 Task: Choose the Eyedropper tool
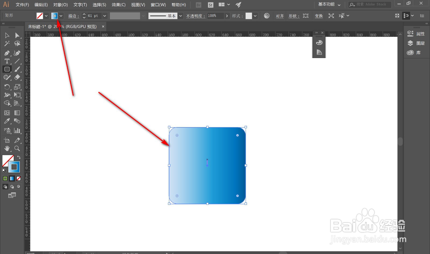pyautogui.click(x=7, y=121)
